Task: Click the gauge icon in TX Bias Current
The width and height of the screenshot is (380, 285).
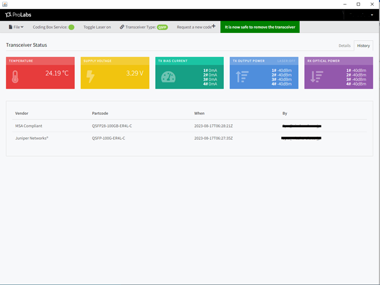Action: tap(169, 77)
